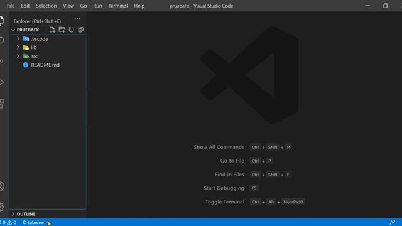The image size is (402, 226).
Task: Click the Toggle Terminal text
Action: pyautogui.click(x=225, y=202)
